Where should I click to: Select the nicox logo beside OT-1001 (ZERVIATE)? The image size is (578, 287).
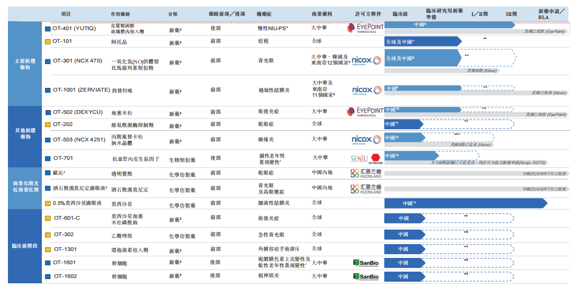[x=366, y=91]
